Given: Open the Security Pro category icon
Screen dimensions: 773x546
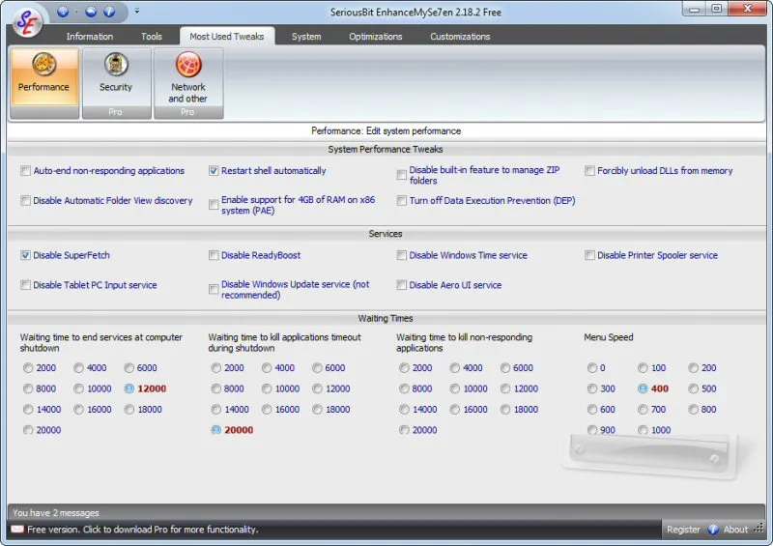Looking at the screenshot, I should pyautogui.click(x=116, y=78).
